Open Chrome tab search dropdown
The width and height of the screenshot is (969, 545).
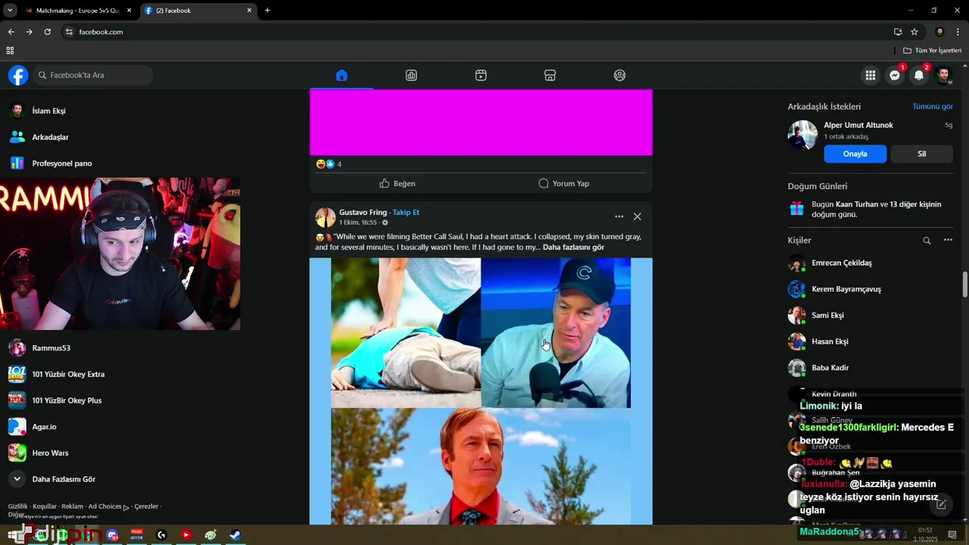(x=9, y=11)
